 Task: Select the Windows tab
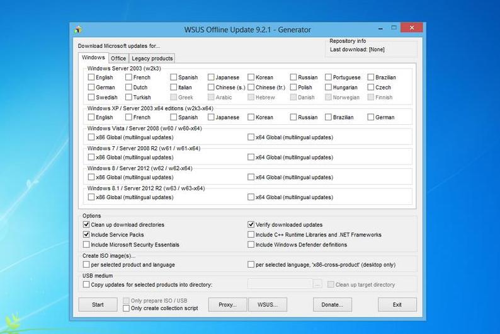(93, 57)
